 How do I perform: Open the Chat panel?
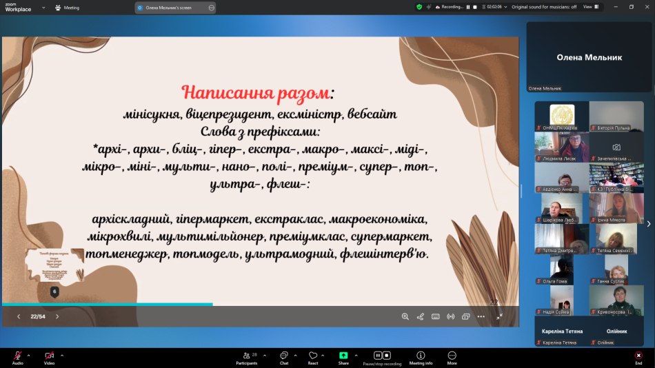(x=283, y=356)
